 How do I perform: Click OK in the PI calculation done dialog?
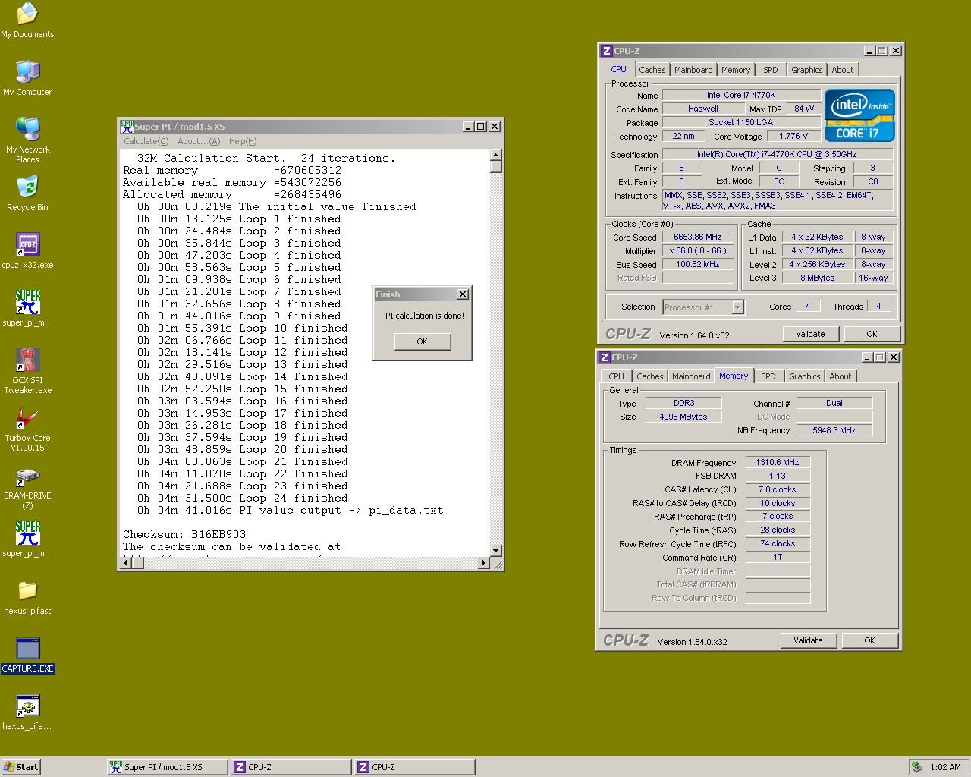(423, 341)
